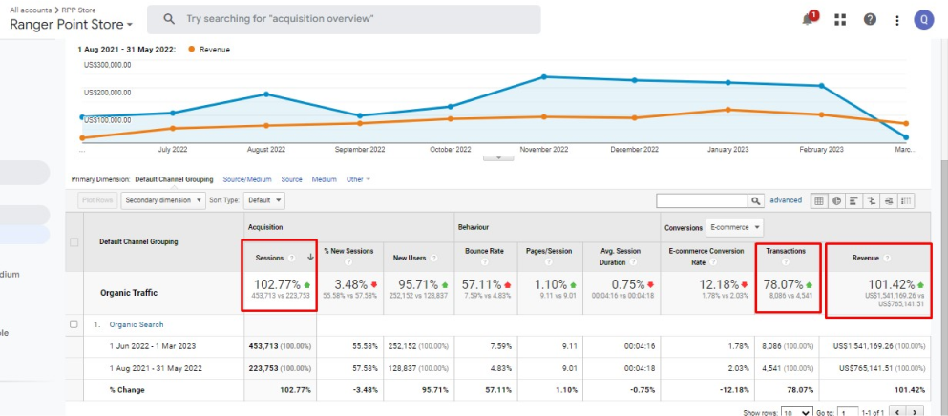Open the advanced filter link

pos(786,200)
